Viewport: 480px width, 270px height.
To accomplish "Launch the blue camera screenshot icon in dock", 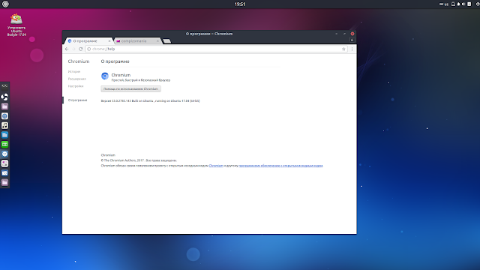I will (4, 173).
